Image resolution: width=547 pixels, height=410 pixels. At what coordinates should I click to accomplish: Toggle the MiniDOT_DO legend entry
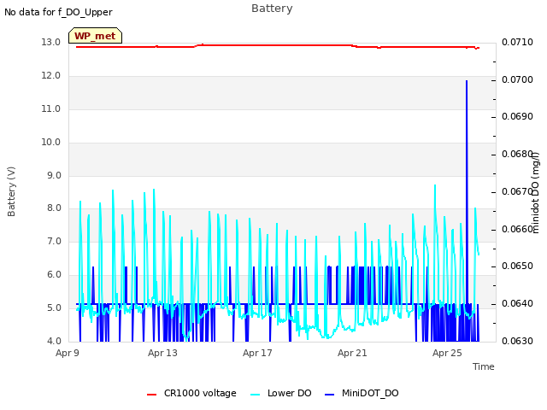point(362,393)
